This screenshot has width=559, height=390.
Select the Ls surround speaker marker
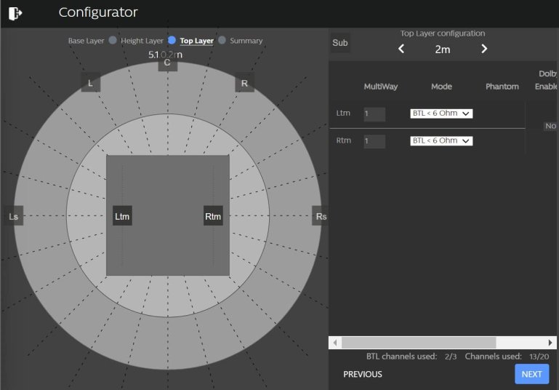click(12, 216)
